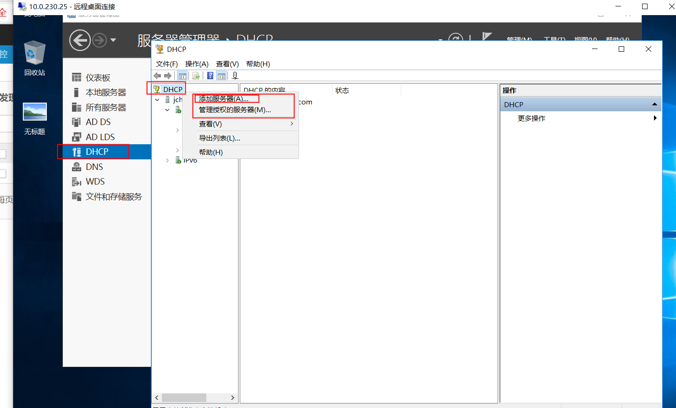The width and height of the screenshot is (676, 408).
Task: Click the Forward arrow in DHCP toolbar
Action: [x=168, y=76]
